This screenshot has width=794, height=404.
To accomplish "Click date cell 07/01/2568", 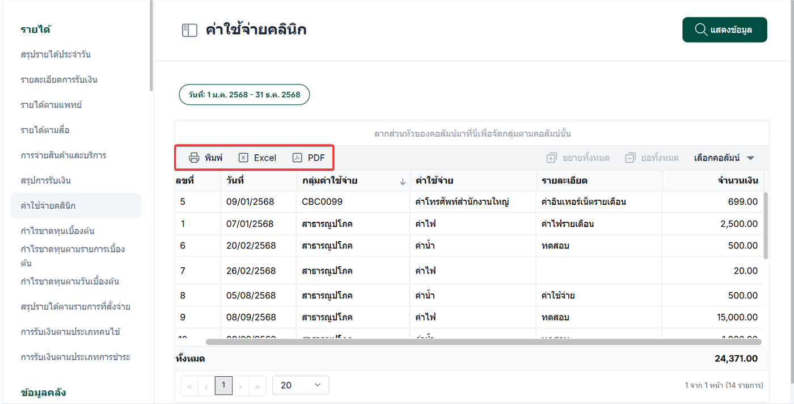I will pos(259,224).
